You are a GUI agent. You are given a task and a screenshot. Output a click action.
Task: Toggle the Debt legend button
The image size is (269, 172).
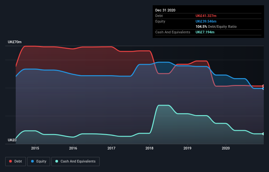coord(15,162)
